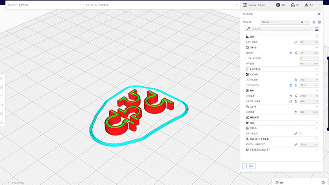Open the 表示タイプ view type dropdown
This screenshot has height=185, width=329.
(44, 5)
